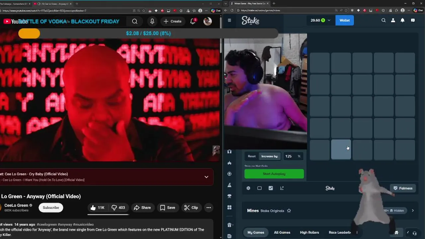Click the YouTube Create button

tap(172, 21)
